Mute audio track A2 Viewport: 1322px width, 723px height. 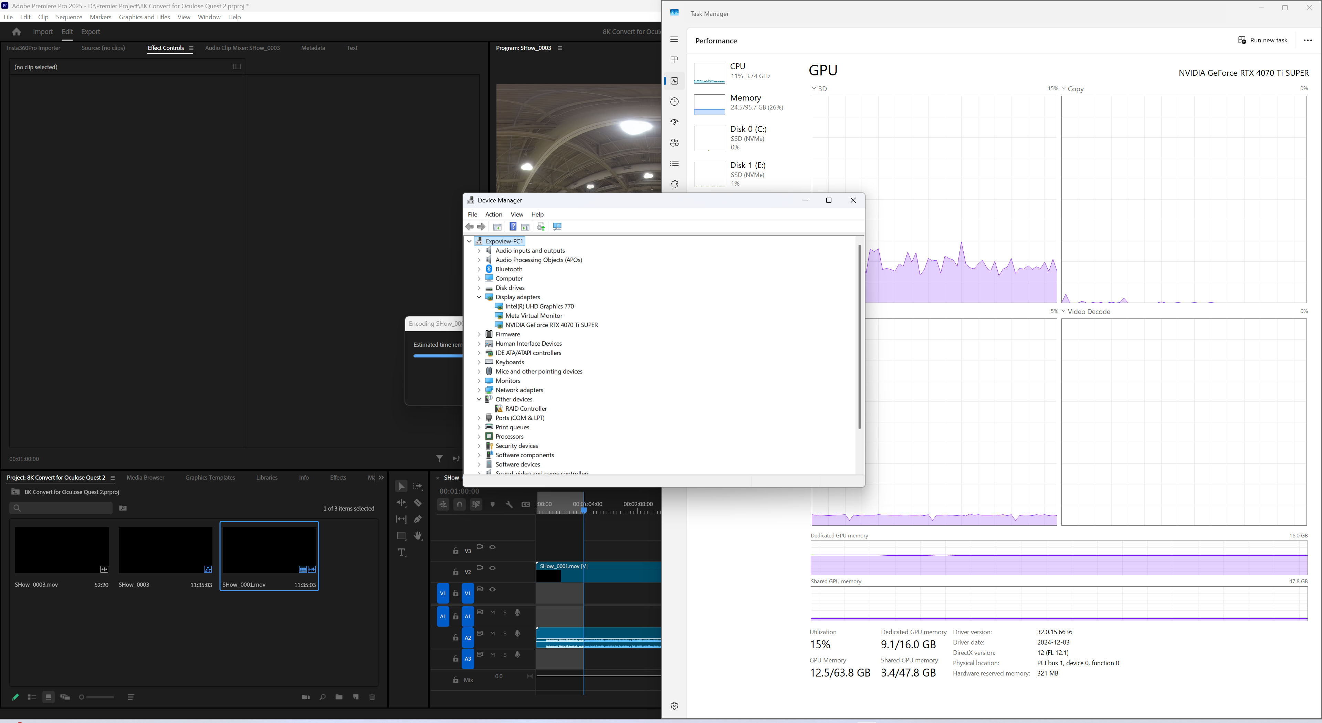[x=492, y=634]
